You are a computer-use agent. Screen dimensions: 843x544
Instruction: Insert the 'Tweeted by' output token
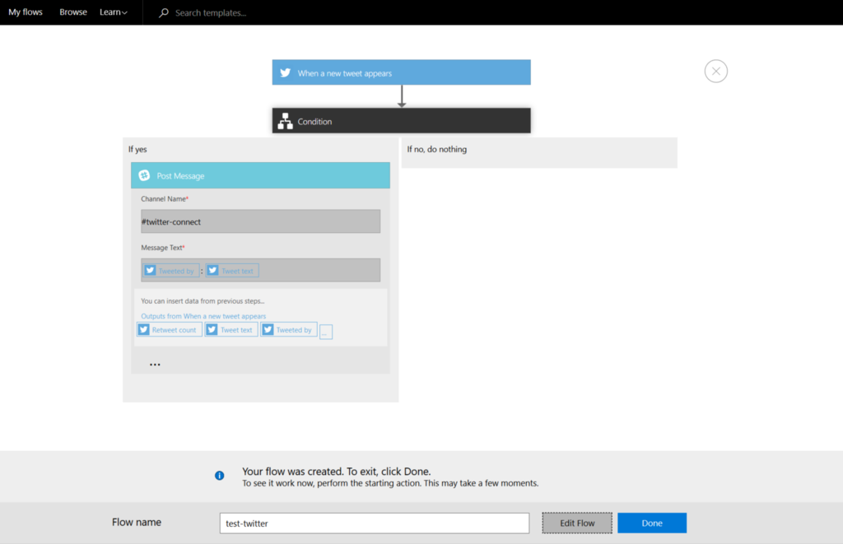[x=289, y=329]
